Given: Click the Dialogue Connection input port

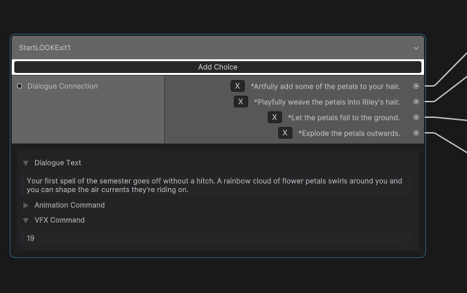Looking at the screenshot, I should point(20,86).
